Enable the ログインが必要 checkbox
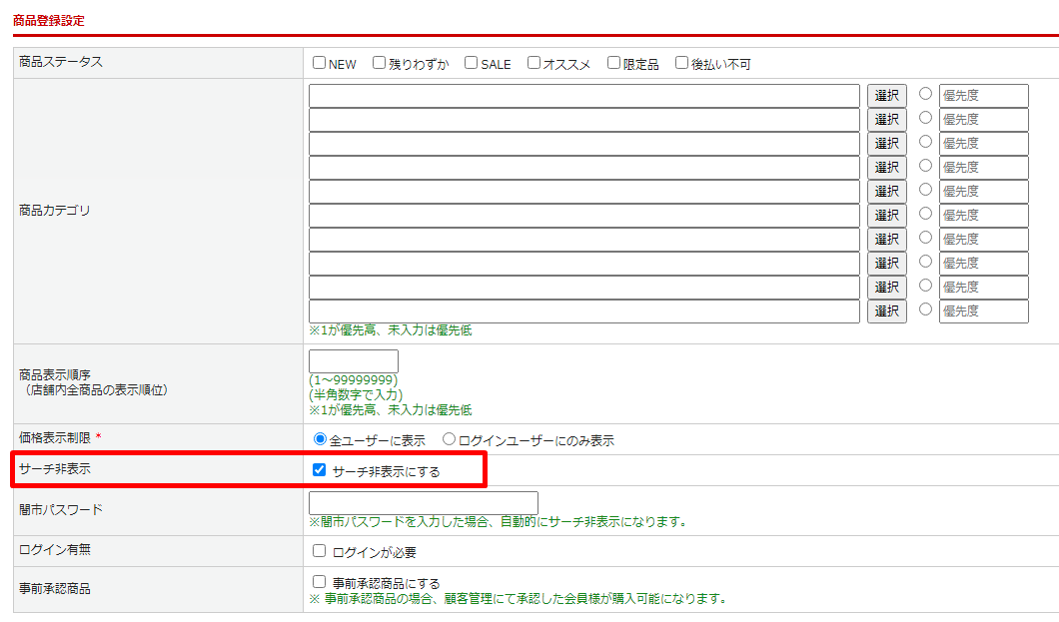The height and width of the screenshot is (622, 1059). click(317, 550)
